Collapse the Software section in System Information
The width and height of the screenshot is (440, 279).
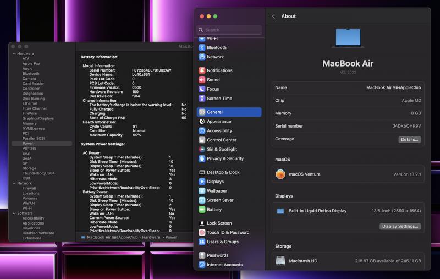point(14,214)
